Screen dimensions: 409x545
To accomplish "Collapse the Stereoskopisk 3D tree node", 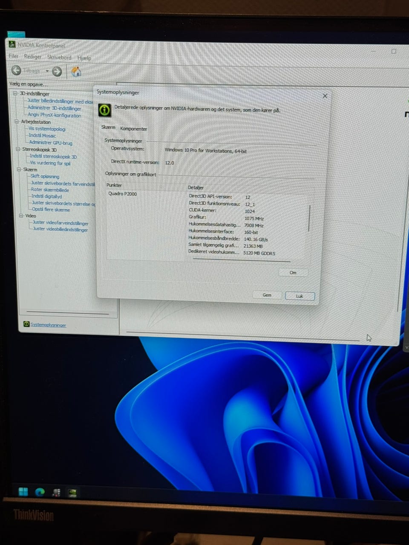I will (18, 149).
